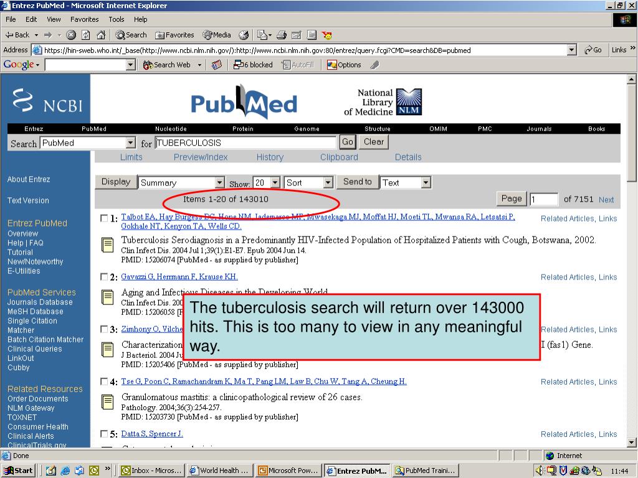Click the vertical scrollbar down arrow
The height and width of the screenshot is (478, 638).
pyautogui.click(x=632, y=443)
